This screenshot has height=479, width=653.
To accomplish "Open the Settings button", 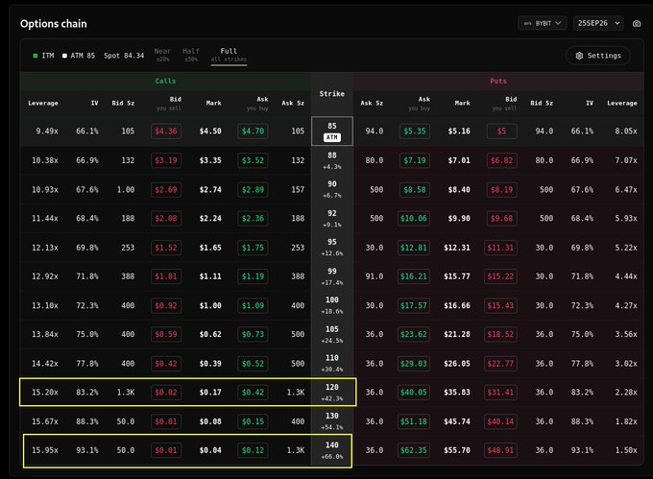I will (x=598, y=56).
